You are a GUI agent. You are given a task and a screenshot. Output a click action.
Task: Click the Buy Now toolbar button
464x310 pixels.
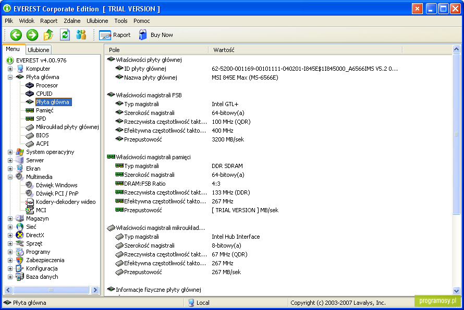[x=156, y=35]
